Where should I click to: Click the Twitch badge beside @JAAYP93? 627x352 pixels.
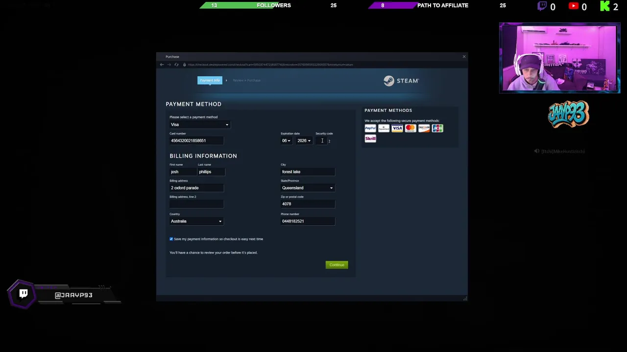[24, 294]
